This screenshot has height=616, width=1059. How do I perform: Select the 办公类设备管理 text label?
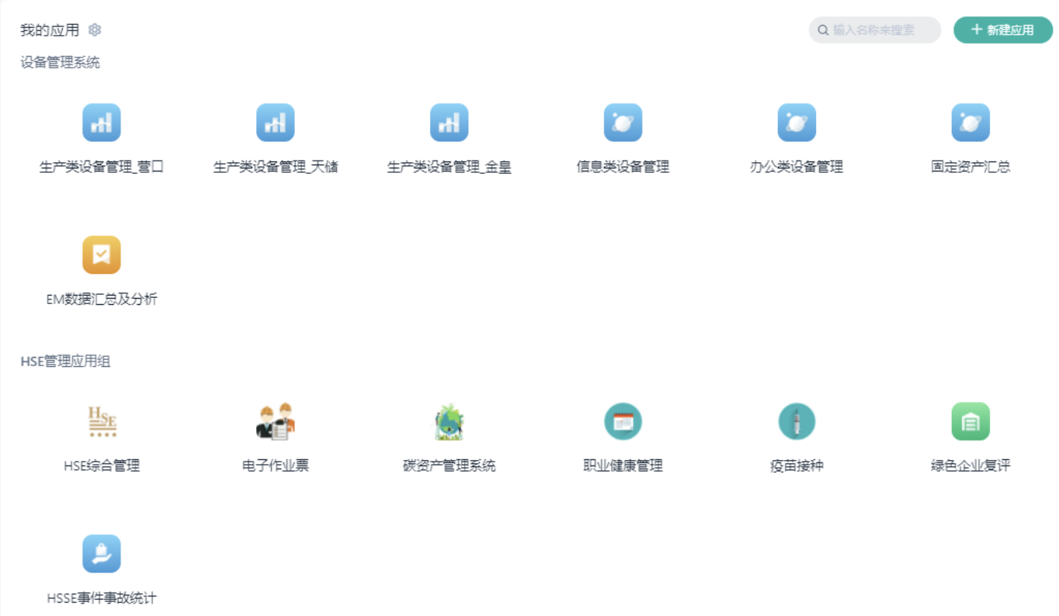797,167
